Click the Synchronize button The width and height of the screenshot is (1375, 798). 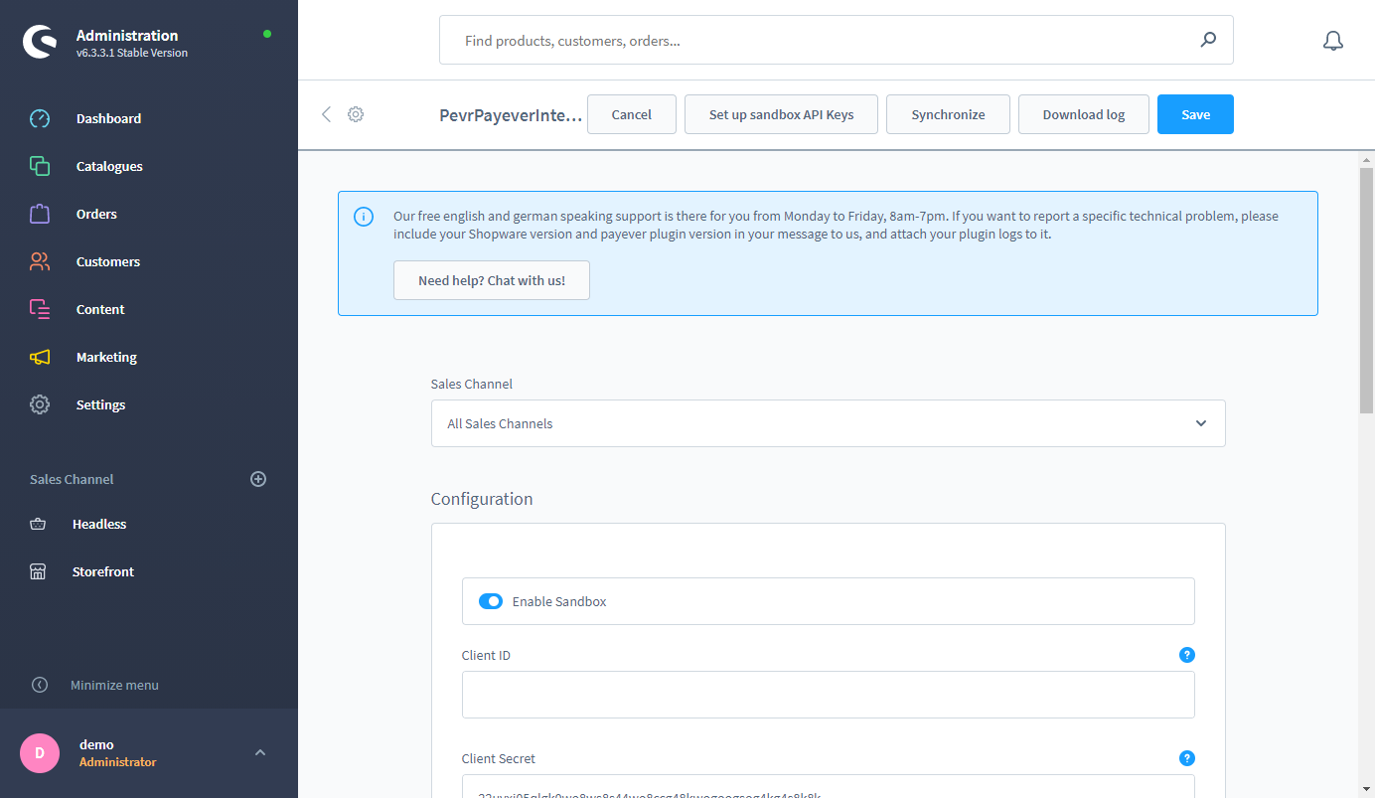click(x=948, y=114)
